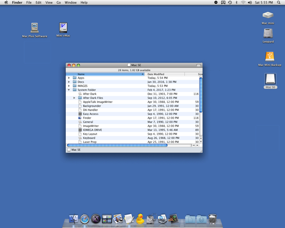The image size is (285, 228).
Task: Launch Preview from the Dock
Action: pos(118,219)
